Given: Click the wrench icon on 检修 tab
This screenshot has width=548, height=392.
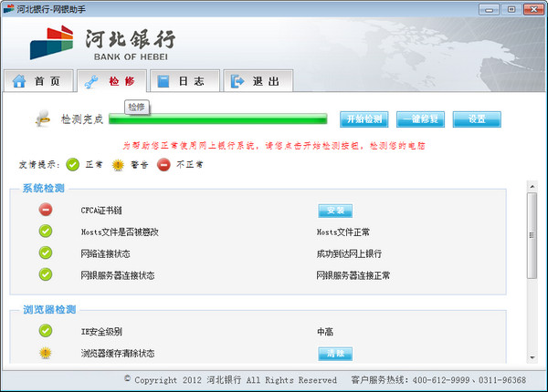Looking at the screenshot, I should pos(91,82).
